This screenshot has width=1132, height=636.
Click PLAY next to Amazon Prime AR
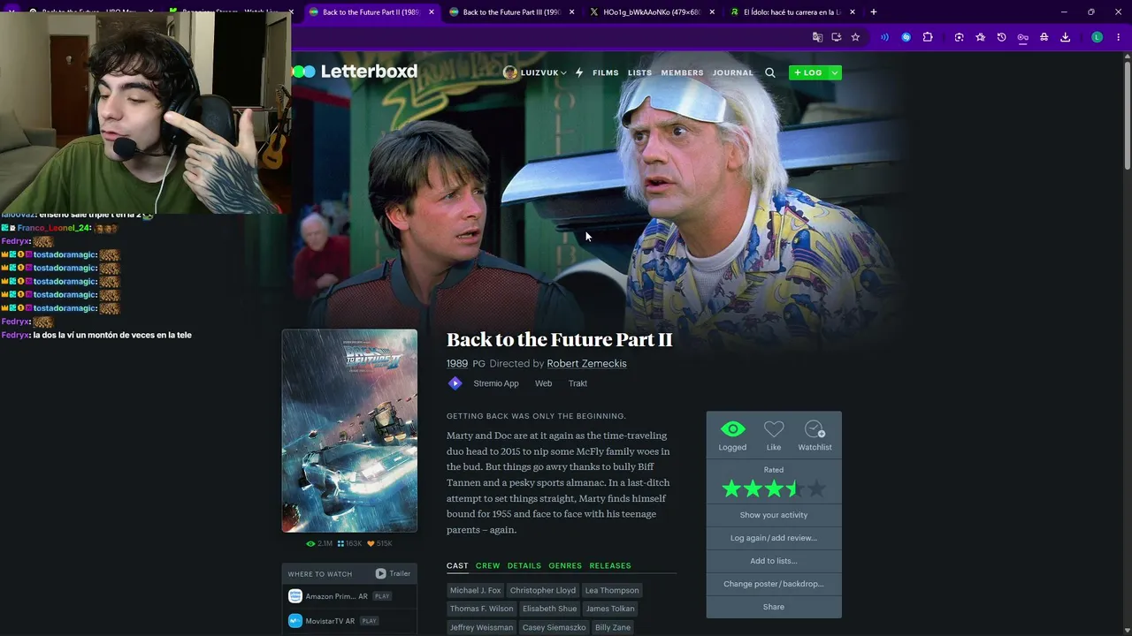click(382, 596)
